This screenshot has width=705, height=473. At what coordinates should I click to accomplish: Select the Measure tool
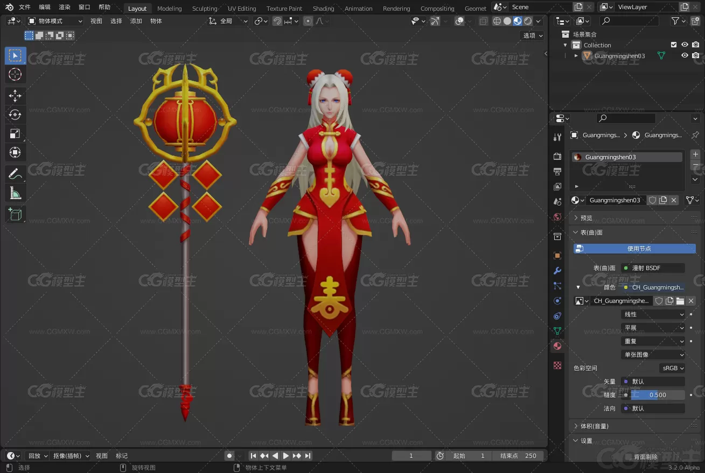(15, 193)
